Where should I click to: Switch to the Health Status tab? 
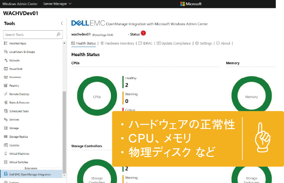83,43
